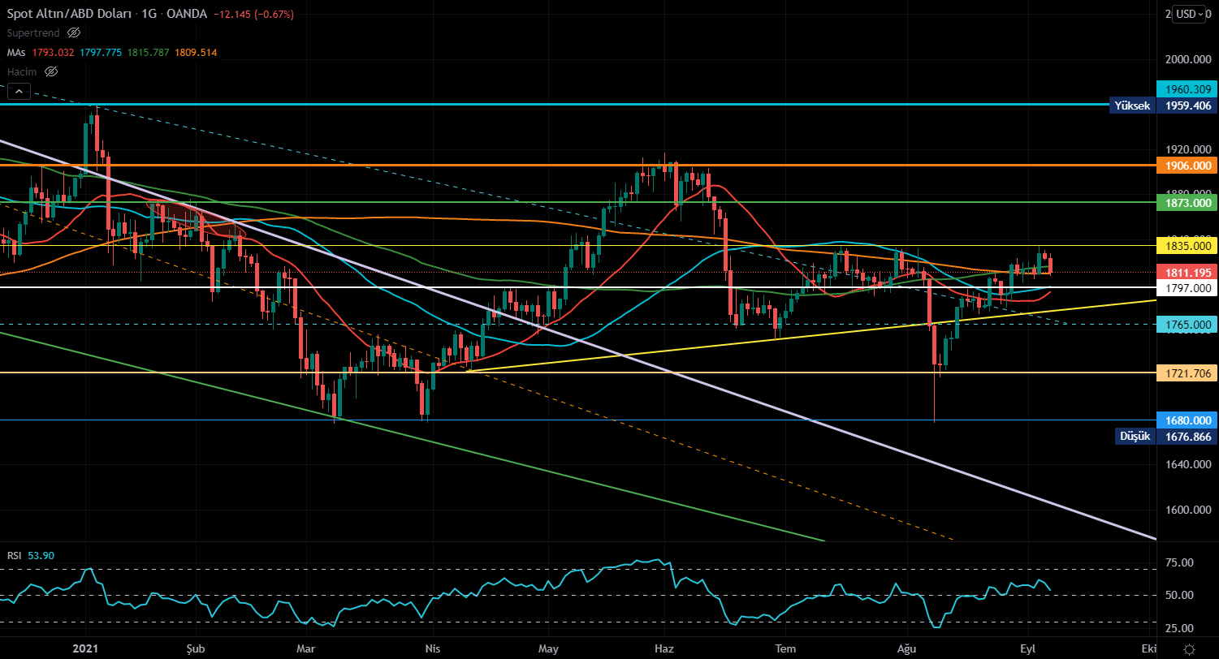Click the 2021 label on time axis
The height and width of the screenshot is (659, 1219).
tap(85, 649)
